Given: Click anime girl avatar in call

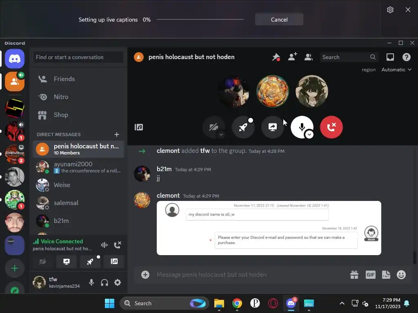Looking at the screenshot, I should 311,91.
